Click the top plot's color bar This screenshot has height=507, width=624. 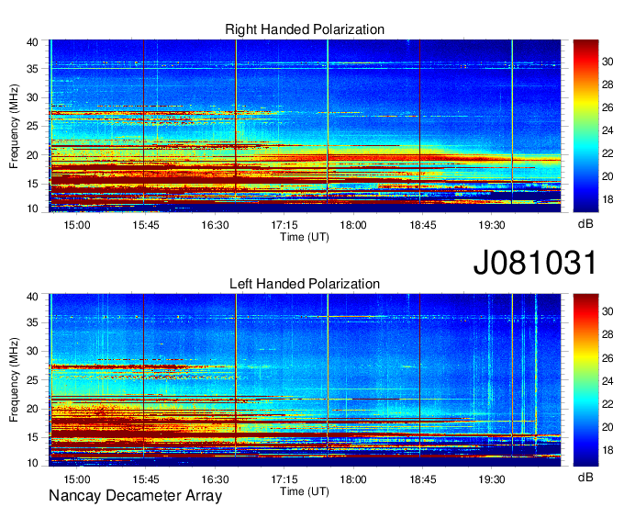click(585, 126)
